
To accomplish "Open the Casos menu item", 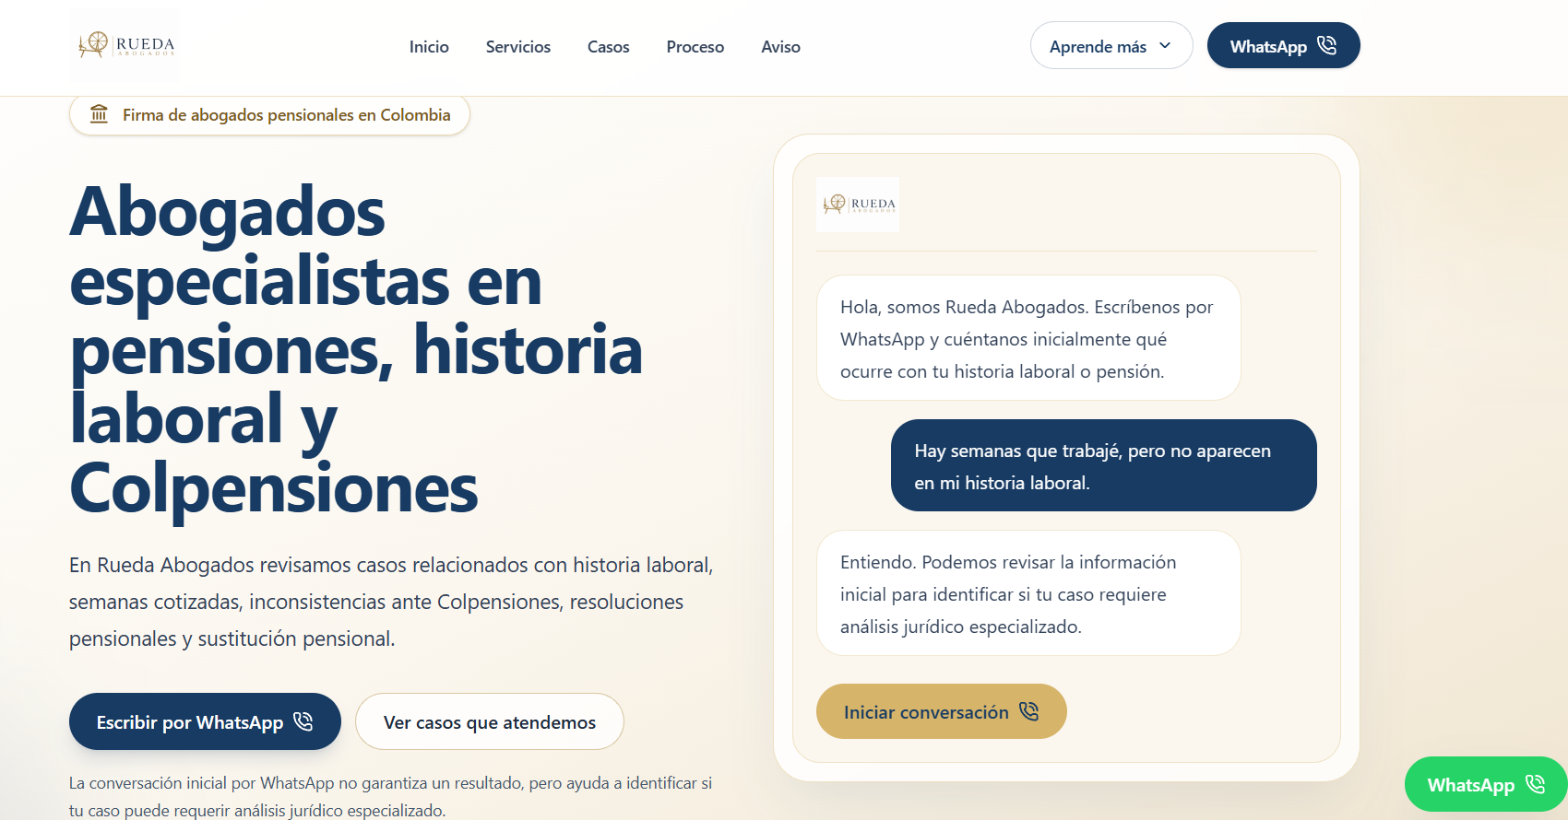I will click(x=609, y=47).
